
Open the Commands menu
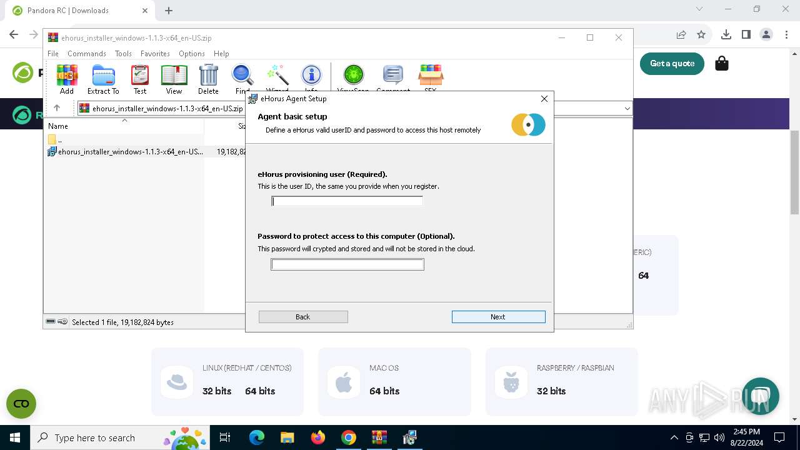(87, 54)
